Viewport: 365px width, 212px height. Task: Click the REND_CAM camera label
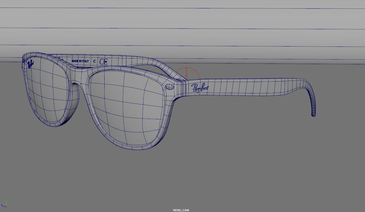click(x=181, y=210)
